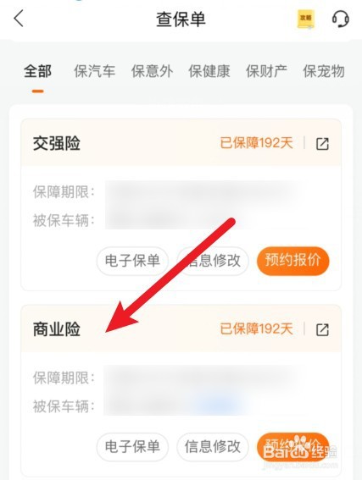
Task: Tap the back arrow icon
Action: tap(19, 19)
